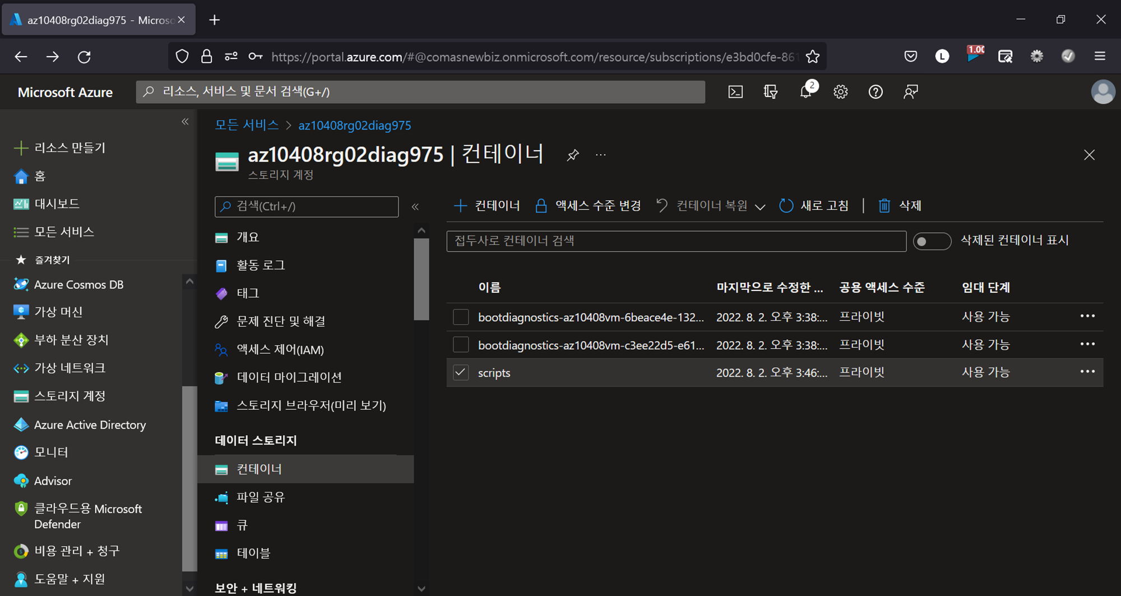1121x596 pixels.
Task: Open more options ellipsis next to title
Action: point(601,155)
